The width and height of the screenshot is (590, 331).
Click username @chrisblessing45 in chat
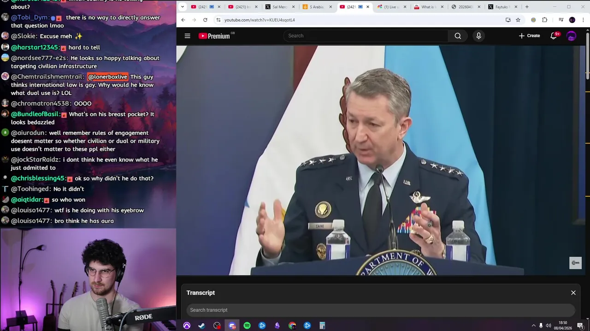pyautogui.click(x=38, y=178)
